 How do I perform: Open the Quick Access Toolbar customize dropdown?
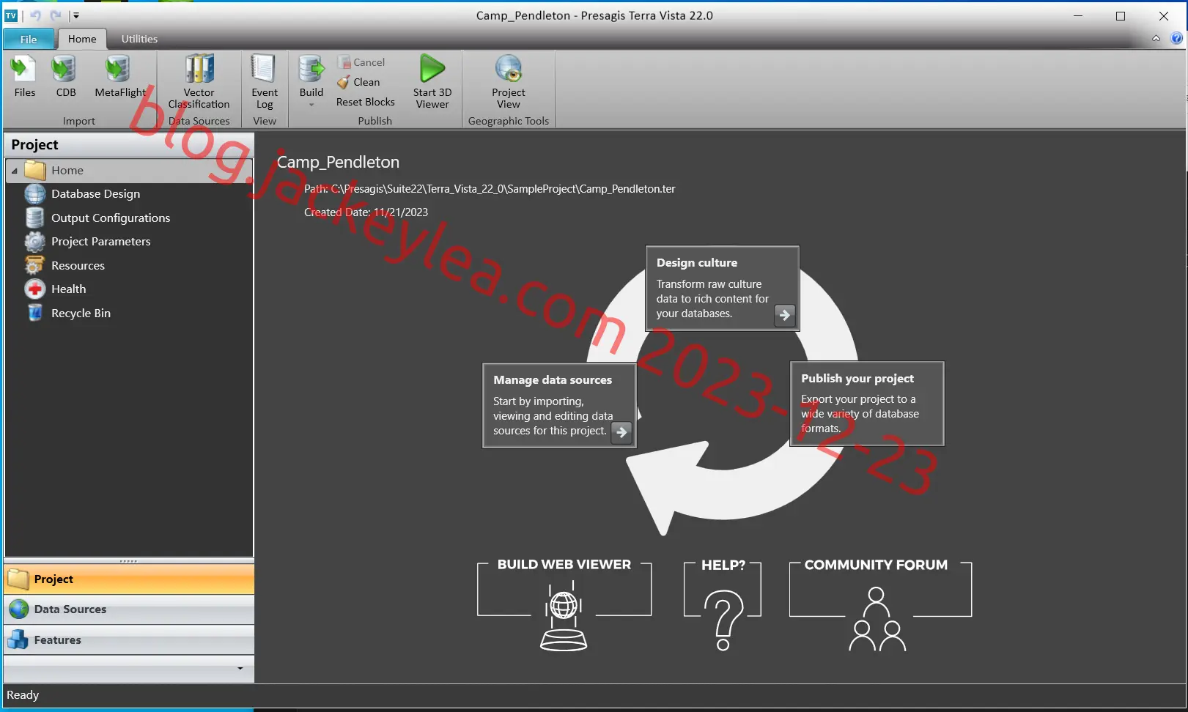75,15
